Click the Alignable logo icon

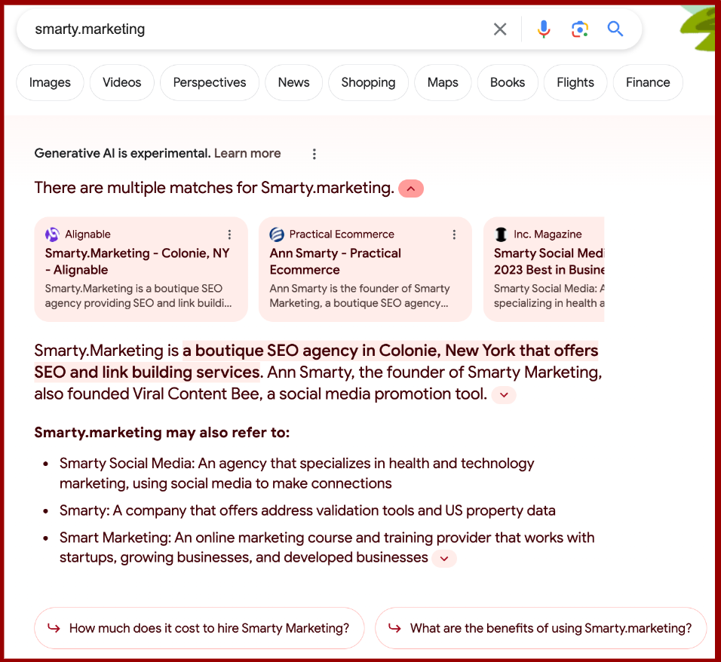(x=53, y=234)
